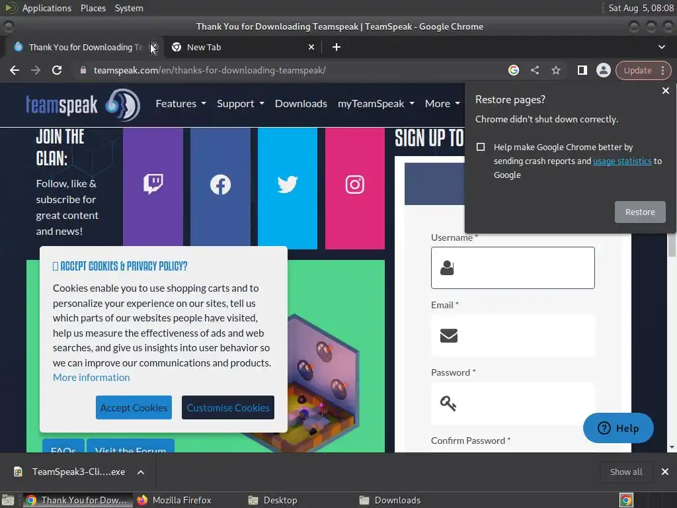677x508 pixels.
Task: Open the Chrome profile avatar
Action: click(x=603, y=70)
